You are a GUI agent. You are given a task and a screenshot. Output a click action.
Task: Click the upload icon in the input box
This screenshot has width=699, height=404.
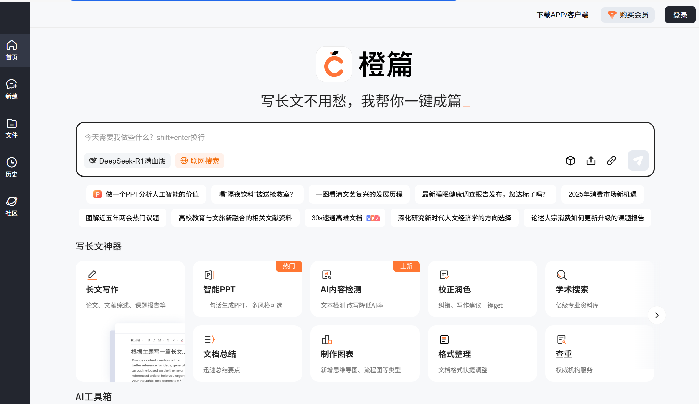pos(591,160)
